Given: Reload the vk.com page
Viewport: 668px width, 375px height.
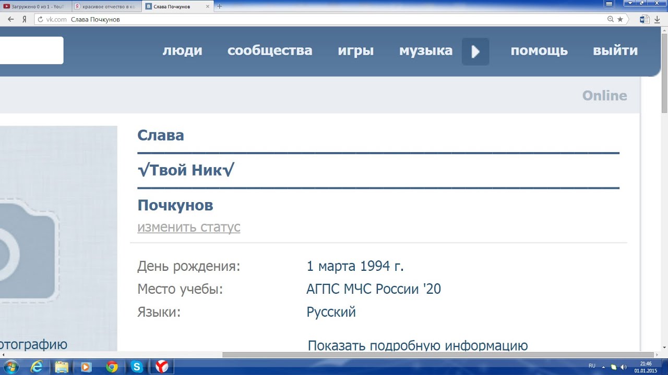Looking at the screenshot, I should coord(41,19).
